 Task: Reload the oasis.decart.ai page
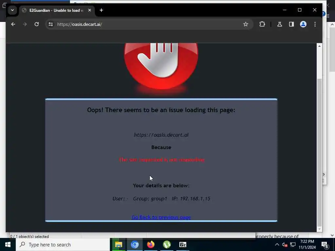pyautogui.click(x=37, y=24)
